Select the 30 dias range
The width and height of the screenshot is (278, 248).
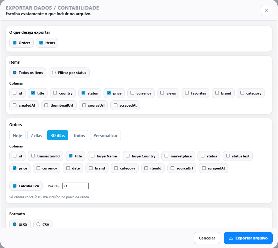[x=57, y=135]
